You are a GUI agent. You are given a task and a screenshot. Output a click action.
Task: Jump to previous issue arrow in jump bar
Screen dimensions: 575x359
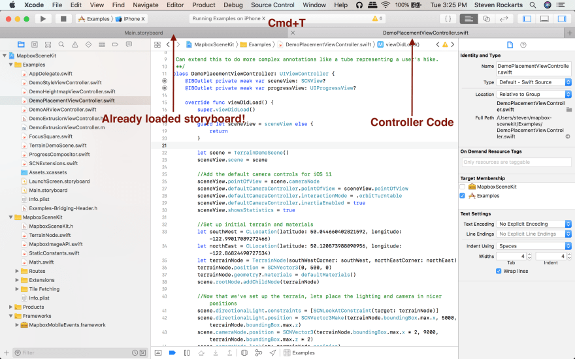pos(438,44)
